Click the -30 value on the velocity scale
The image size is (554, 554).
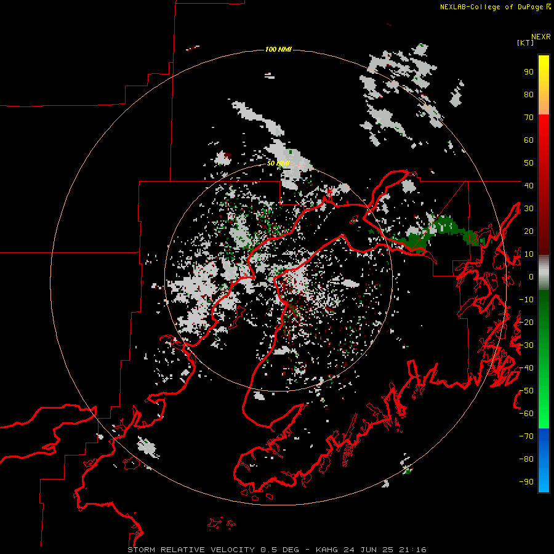coord(526,345)
